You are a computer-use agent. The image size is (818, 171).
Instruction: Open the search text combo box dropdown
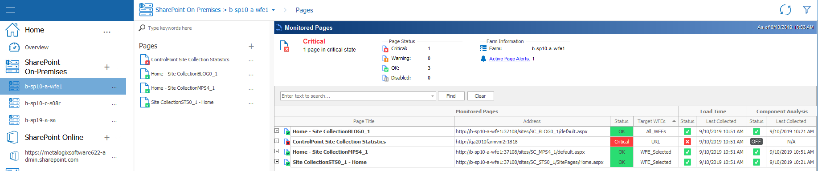[432, 96]
